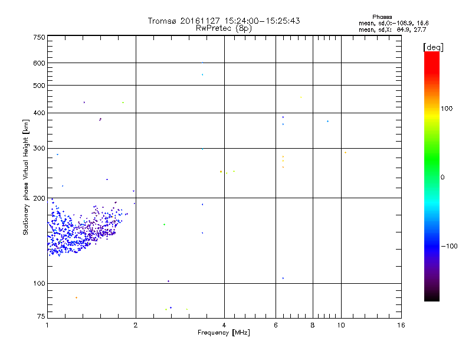The width and height of the screenshot is (472, 354).
Task: Click the y-axis tick label '600'
Action: [x=39, y=63]
